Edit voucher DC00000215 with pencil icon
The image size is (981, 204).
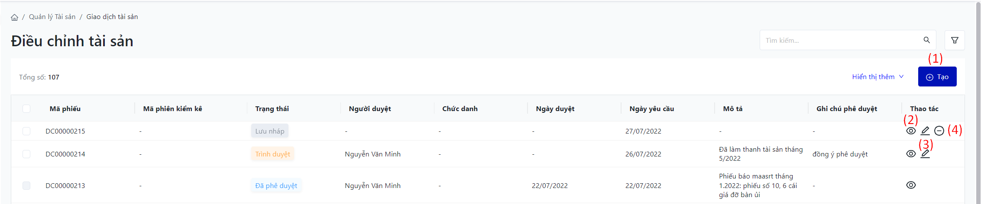coord(925,131)
